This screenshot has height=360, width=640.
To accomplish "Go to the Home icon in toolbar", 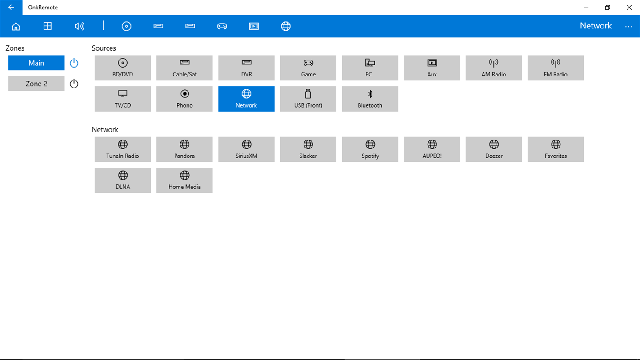I will (x=16, y=26).
